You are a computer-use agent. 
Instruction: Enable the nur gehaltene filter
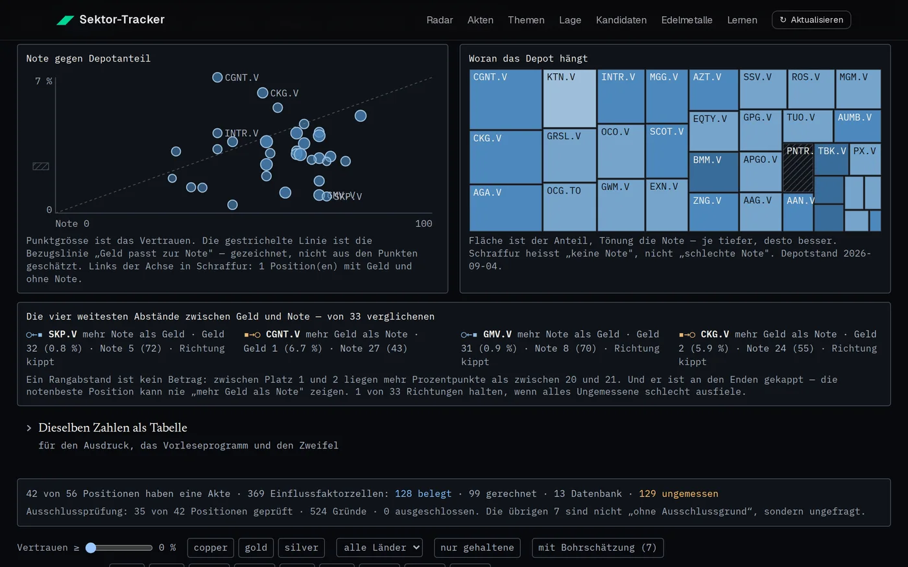pyautogui.click(x=477, y=548)
